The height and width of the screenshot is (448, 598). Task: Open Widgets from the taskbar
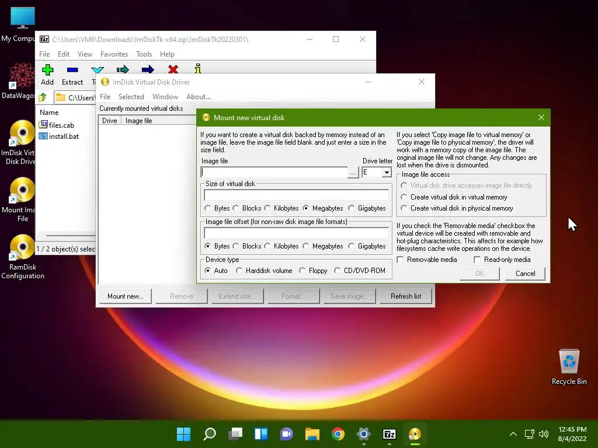[261, 434]
